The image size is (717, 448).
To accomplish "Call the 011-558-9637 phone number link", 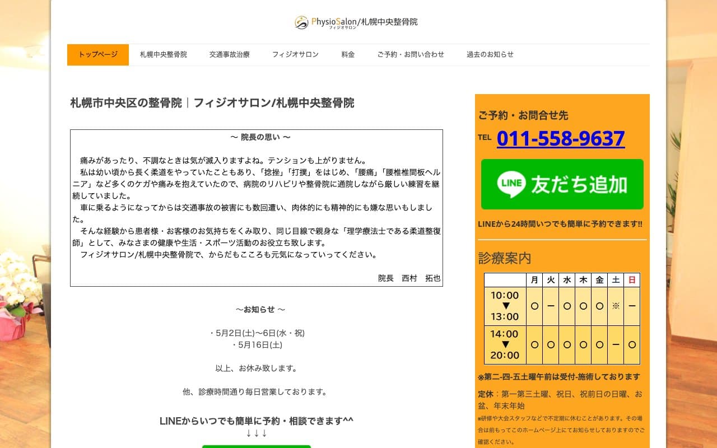I will coord(560,138).
